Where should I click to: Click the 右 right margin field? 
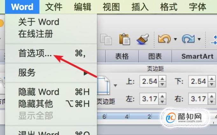198,99
